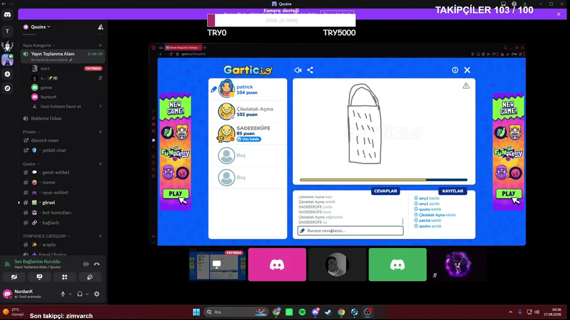Screen dimensions: 570x320
Task: Click the add a server plus icon
Action: [7, 74]
